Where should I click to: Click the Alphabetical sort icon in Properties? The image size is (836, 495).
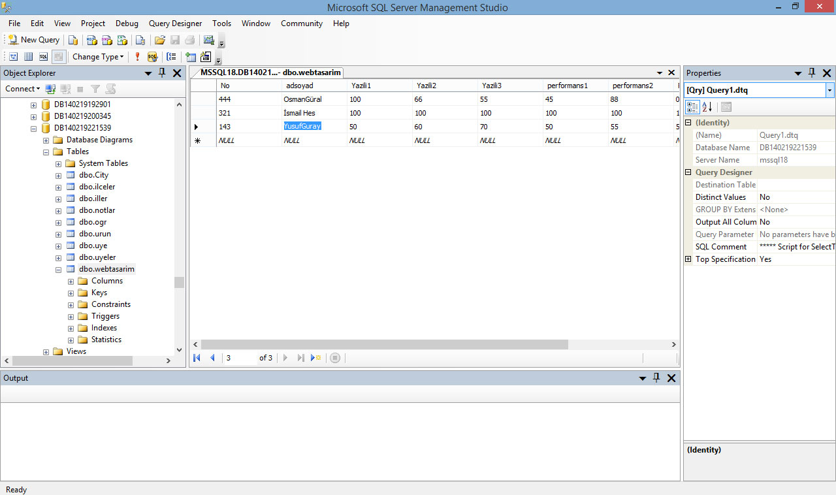707,107
